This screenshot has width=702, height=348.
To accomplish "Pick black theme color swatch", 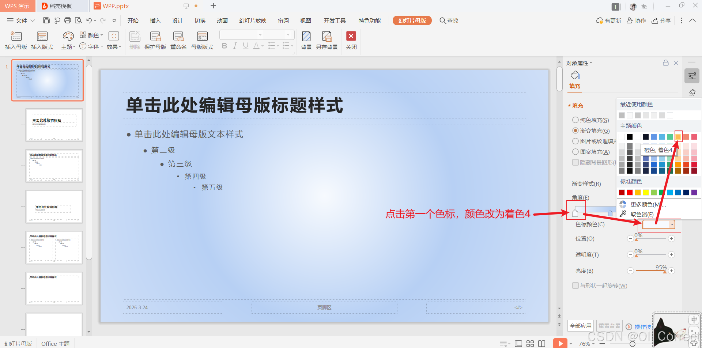I will 630,137.
